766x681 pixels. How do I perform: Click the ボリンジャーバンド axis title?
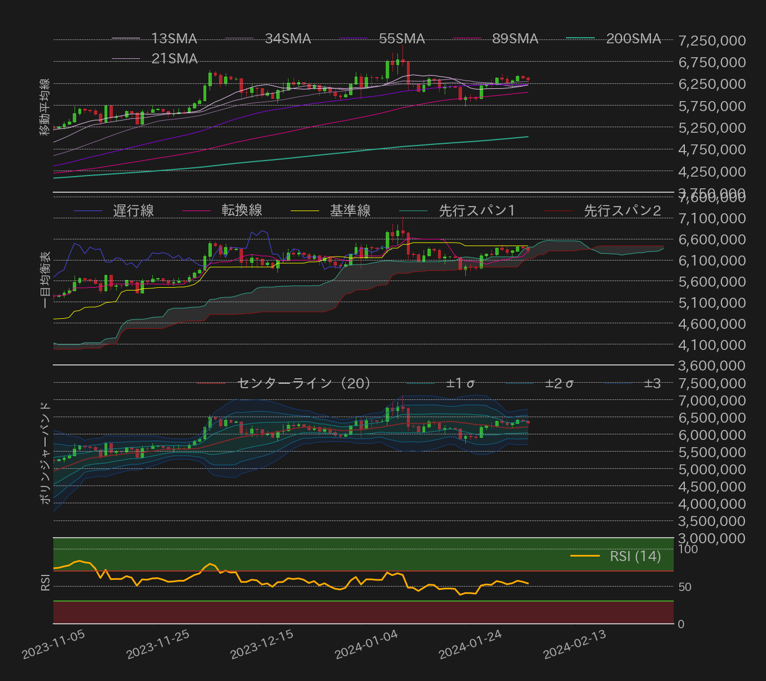tap(44, 453)
